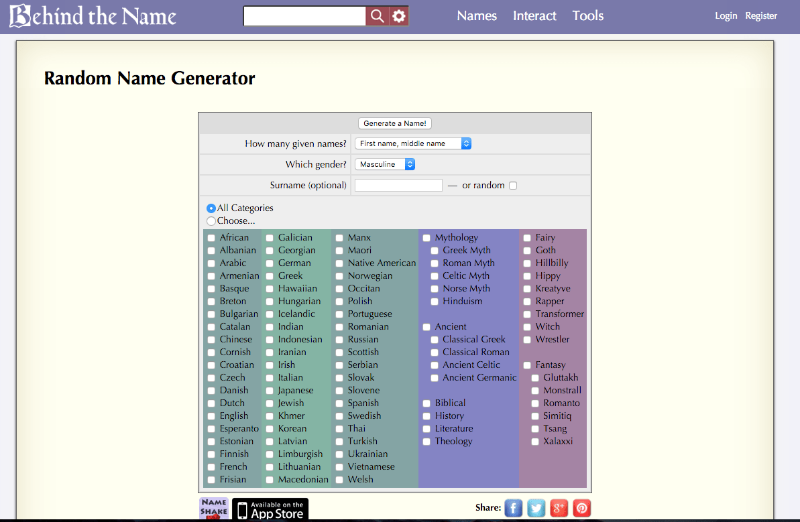
Task: Enable the English category checkbox
Action: 211,417
